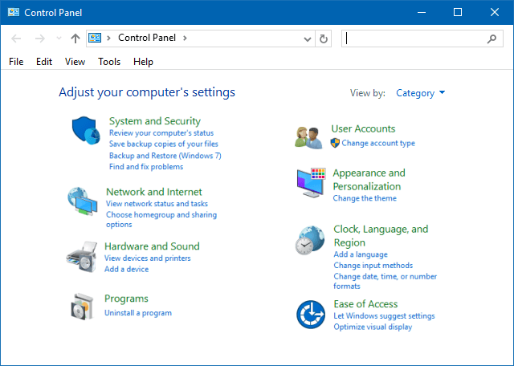Open the Programs disc box icon
Image resolution: width=514 pixels, height=366 pixels.
pos(82,307)
